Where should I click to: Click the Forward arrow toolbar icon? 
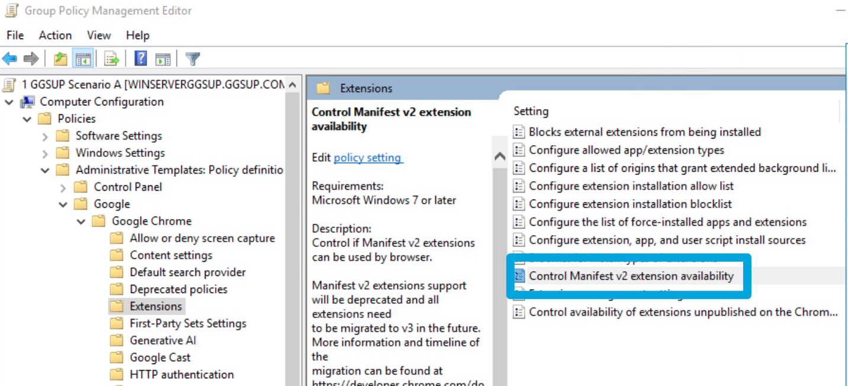(31, 59)
